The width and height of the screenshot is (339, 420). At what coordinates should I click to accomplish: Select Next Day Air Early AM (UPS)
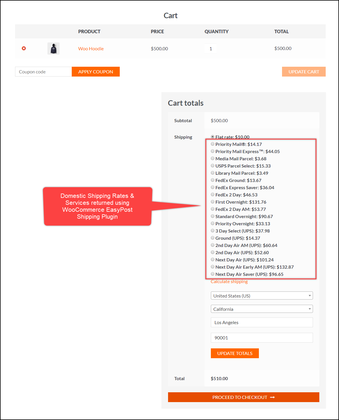[213, 267]
